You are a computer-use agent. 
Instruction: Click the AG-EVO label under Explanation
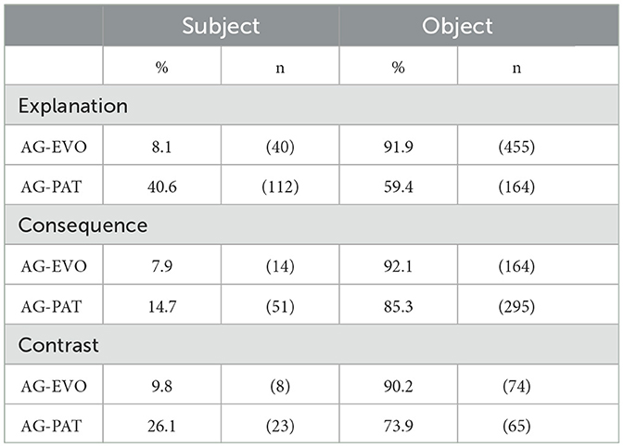tap(54, 147)
